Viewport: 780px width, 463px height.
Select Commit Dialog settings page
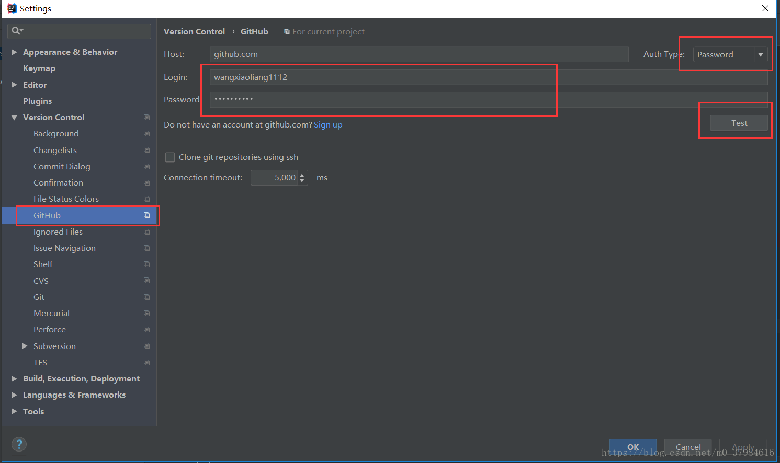tap(62, 167)
